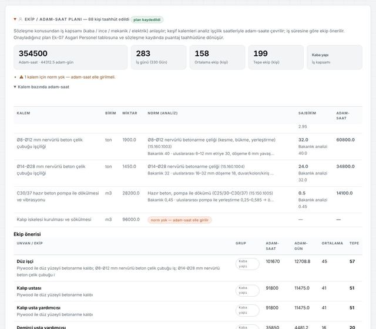Image resolution: width=376 pixels, height=329 pixels.
Task: Open the Kaba yapı İş kapsamı card
Action: 334,58
